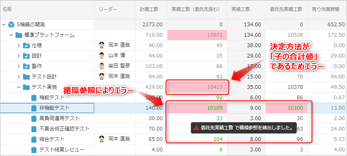Viewport: 347px width, 156px height.
Task: Expand the テスト設計 folder
Action: tap(19, 77)
